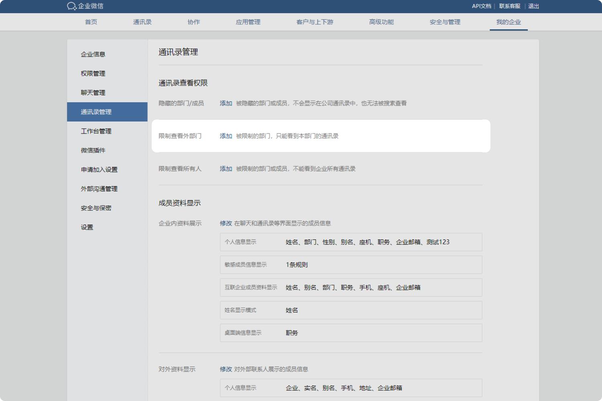Select 权限管理 in the left sidebar
This screenshot has height=401, width=602.
click(93, 73)
